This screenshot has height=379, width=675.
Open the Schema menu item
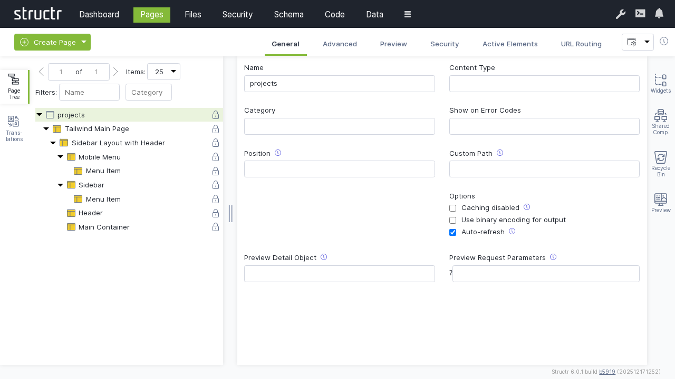(288, 15)
